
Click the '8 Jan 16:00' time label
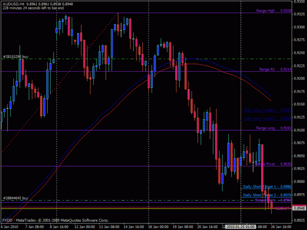59,227
